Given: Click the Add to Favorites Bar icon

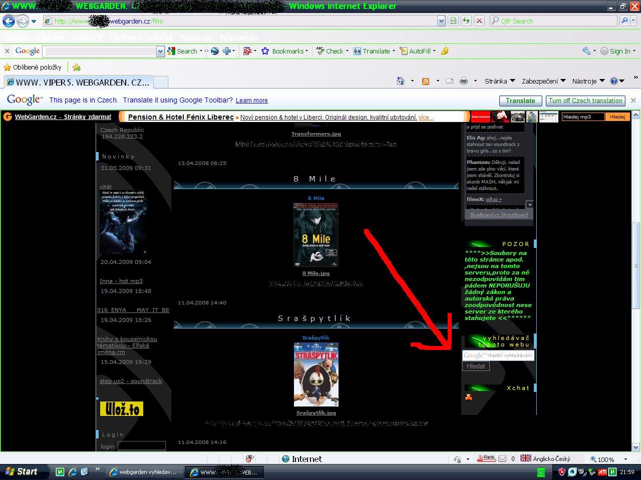Looking at the screenshot, I should (77, 67).
